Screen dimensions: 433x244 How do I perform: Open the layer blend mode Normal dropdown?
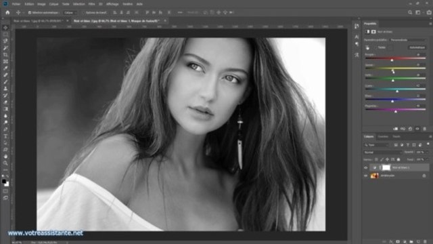pos(383,152)
